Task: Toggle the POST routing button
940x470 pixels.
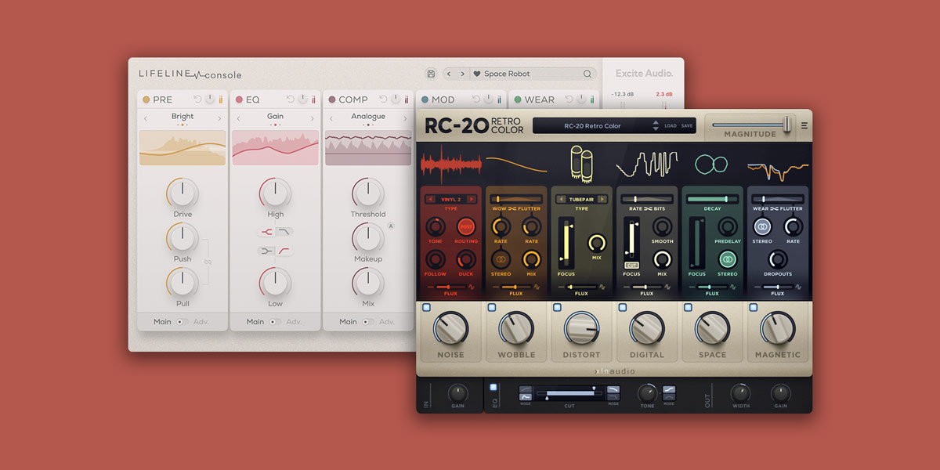Action: [466, 227]
